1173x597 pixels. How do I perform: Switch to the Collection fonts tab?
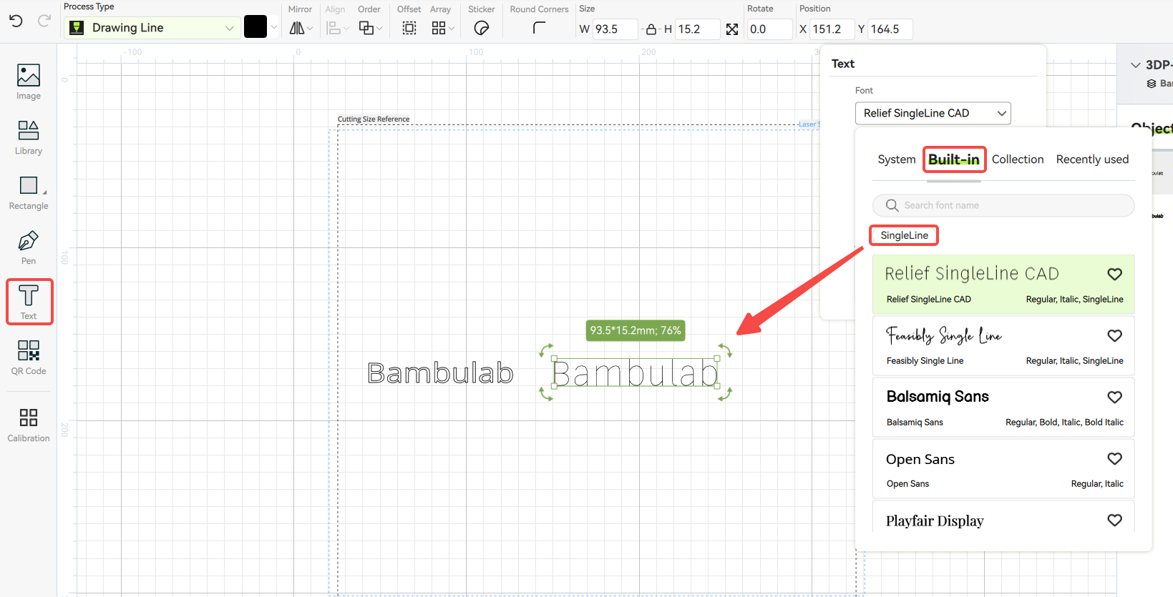click(1018, 159)
